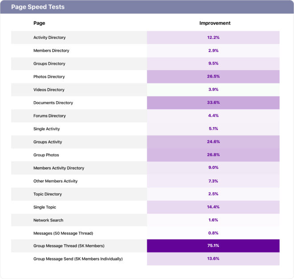Click the Documents Directory row label
The height and width of the screenshot is (279, 294).
click(53, 103)
